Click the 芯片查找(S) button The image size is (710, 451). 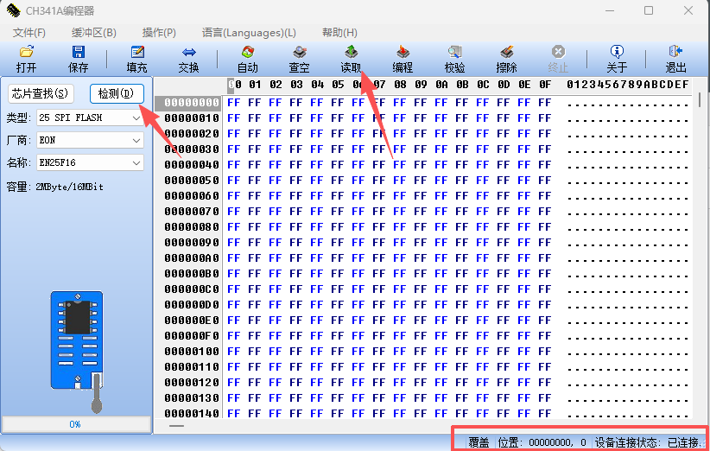tap(41, 93)
